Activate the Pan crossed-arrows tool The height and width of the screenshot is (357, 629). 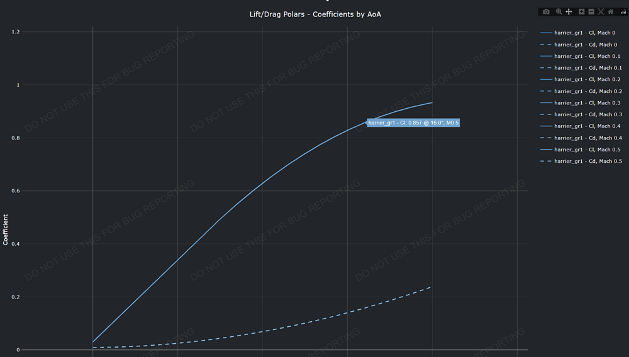tap(569, 12)
